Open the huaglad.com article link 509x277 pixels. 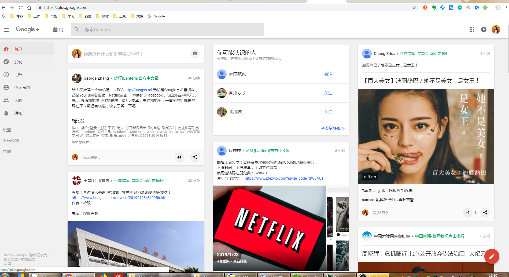(120, 198)
